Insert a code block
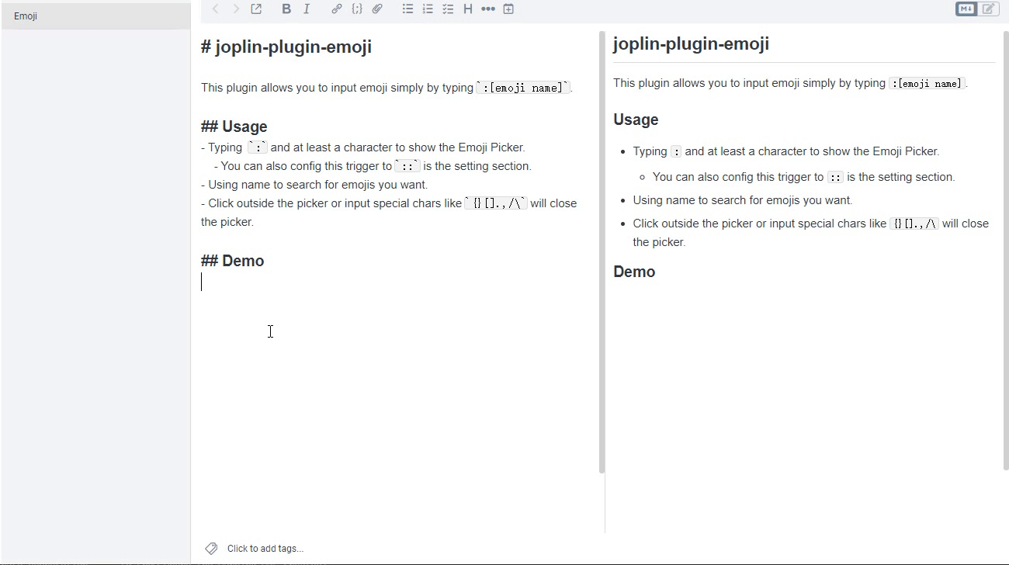Viewport: 1009px width, 565px height. (357, 9)
